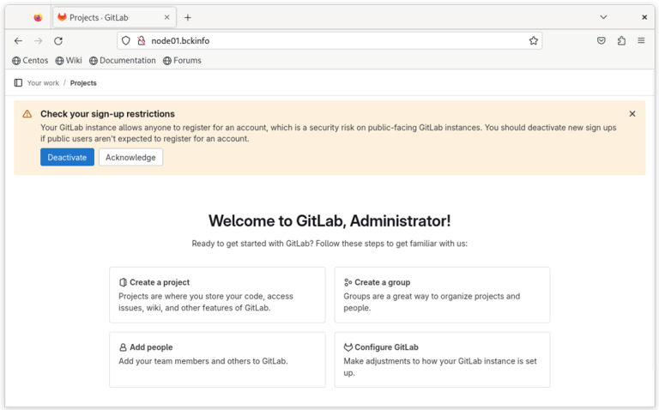Click the shield tracking protection icon
Screen dimensions: 659x410
[125, 41]
